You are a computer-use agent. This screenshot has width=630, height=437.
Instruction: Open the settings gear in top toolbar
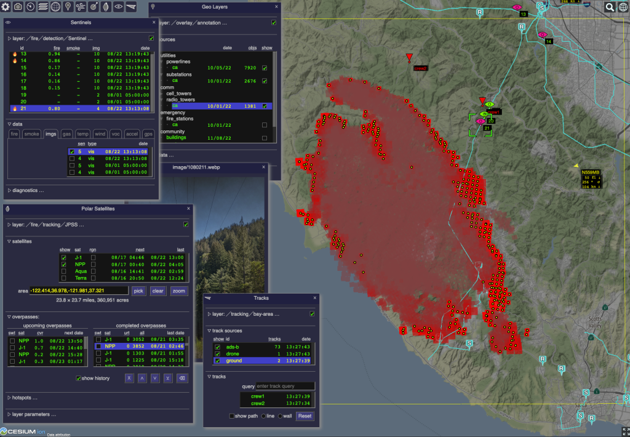[6, 6]
